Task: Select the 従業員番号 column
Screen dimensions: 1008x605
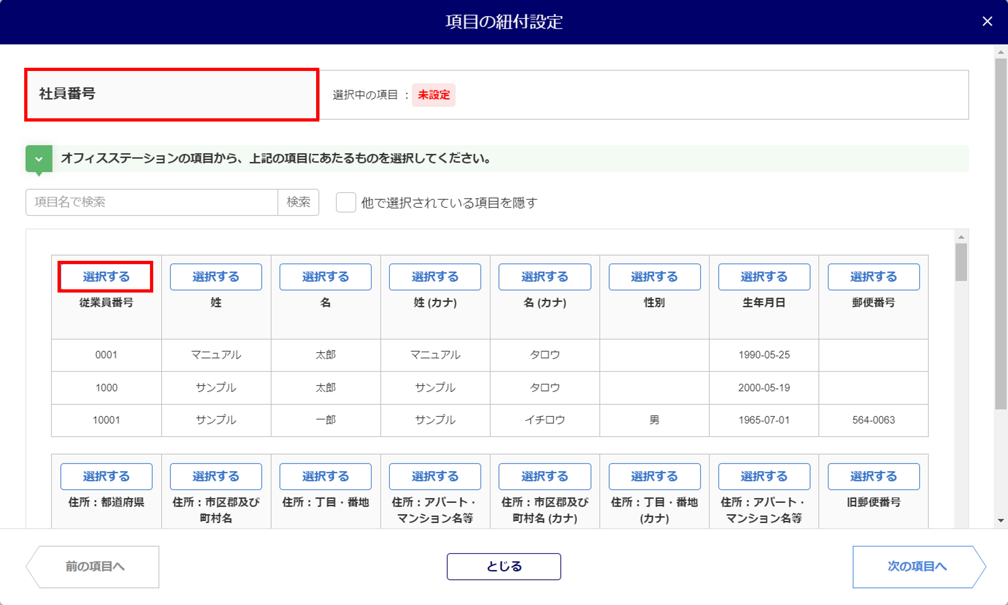Action: coord(106,277)
